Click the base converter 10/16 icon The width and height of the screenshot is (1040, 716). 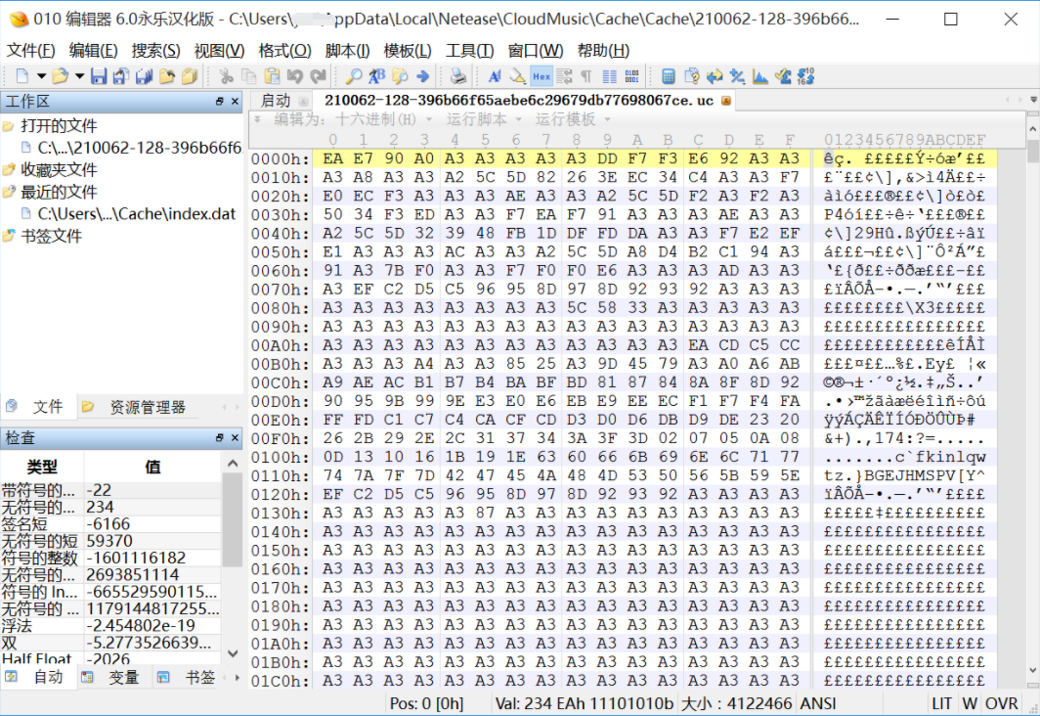[805, 76]
